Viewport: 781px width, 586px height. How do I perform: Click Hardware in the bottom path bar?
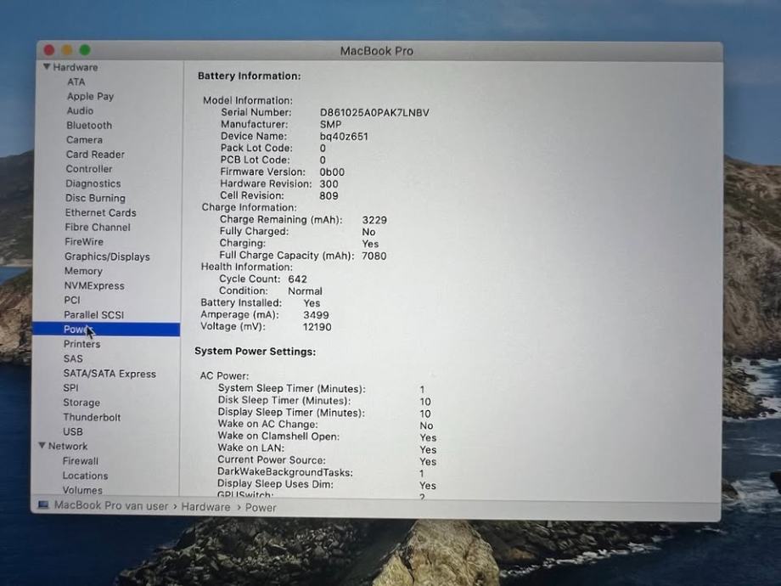205,507
